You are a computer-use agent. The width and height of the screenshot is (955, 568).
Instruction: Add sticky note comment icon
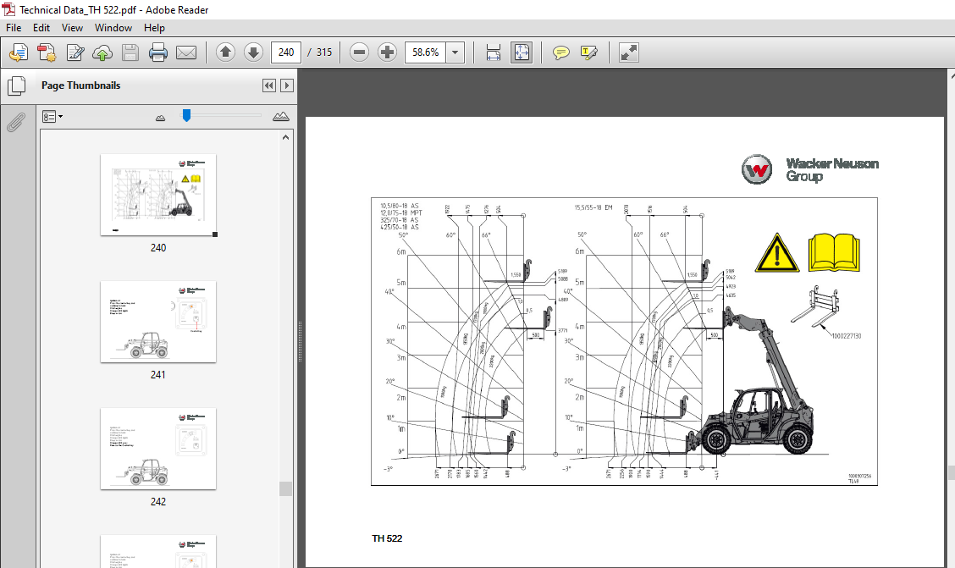561,53
